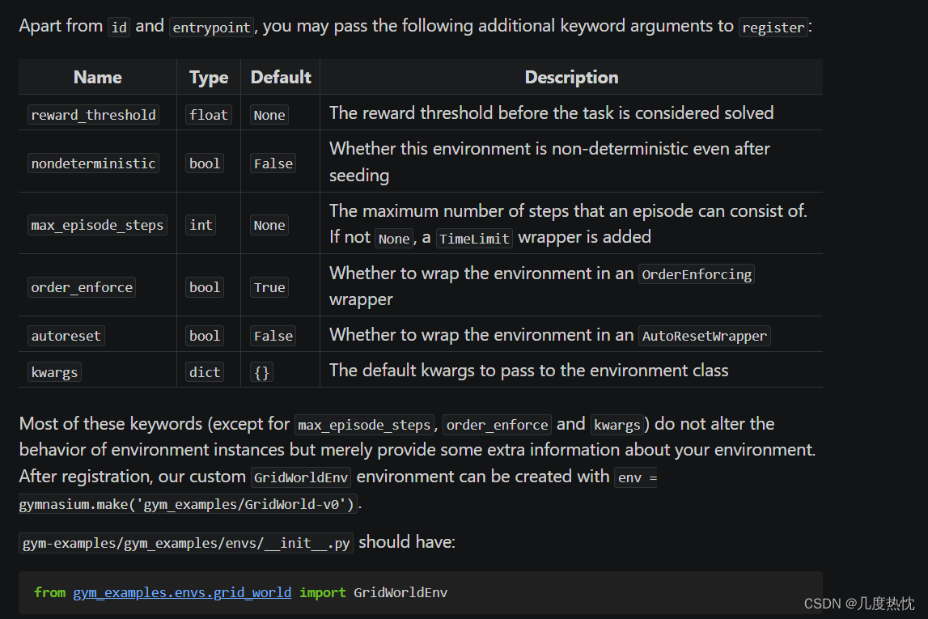Click the gym_examples.envs.grid_world import link
Image resolution: width=928 pixels, height=619 pixels.
182,592
